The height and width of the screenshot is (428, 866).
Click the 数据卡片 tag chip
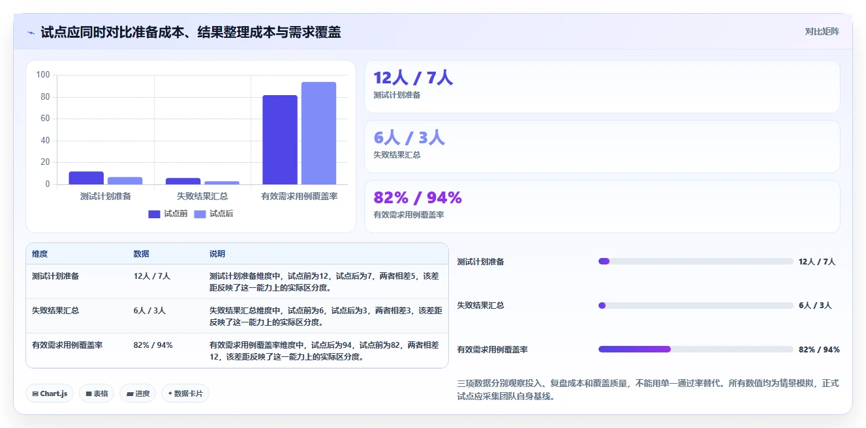pyautogui.click(x=185, y=393)
